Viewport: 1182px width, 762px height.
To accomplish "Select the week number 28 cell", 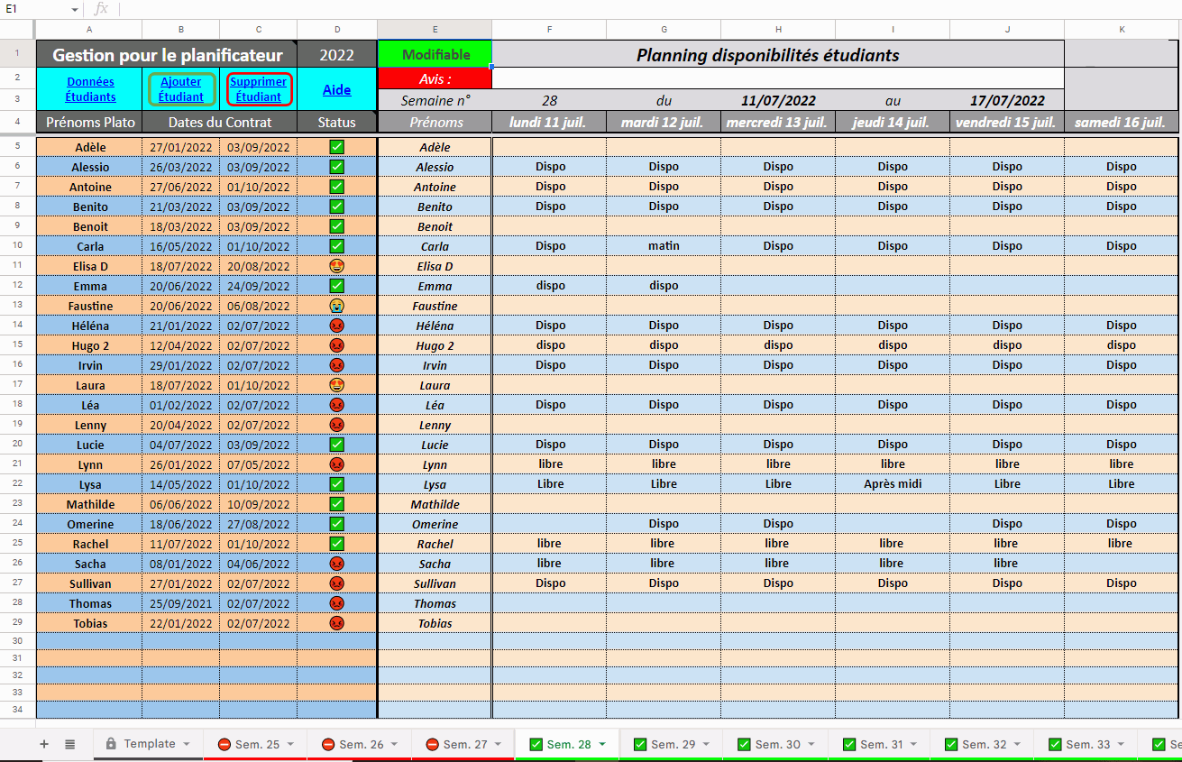I will pyautogui.click(x=550, y=101).
